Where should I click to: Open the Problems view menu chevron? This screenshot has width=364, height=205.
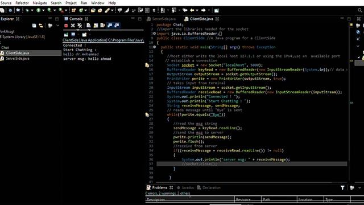359,187
